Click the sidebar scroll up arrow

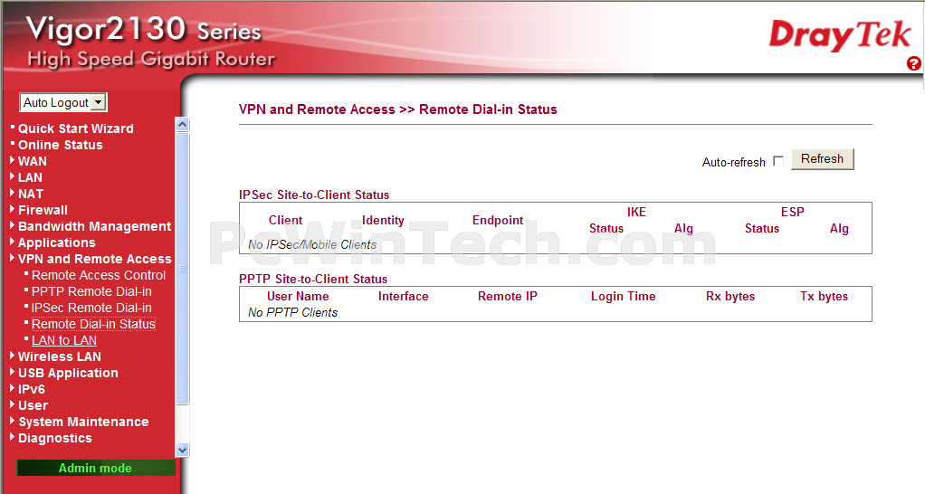click(182, 124)
